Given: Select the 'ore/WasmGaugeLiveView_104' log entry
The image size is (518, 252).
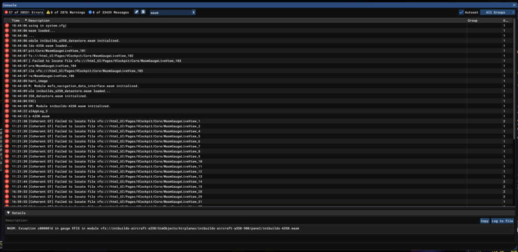Looking at the screenshot, I should pos(257,66).
